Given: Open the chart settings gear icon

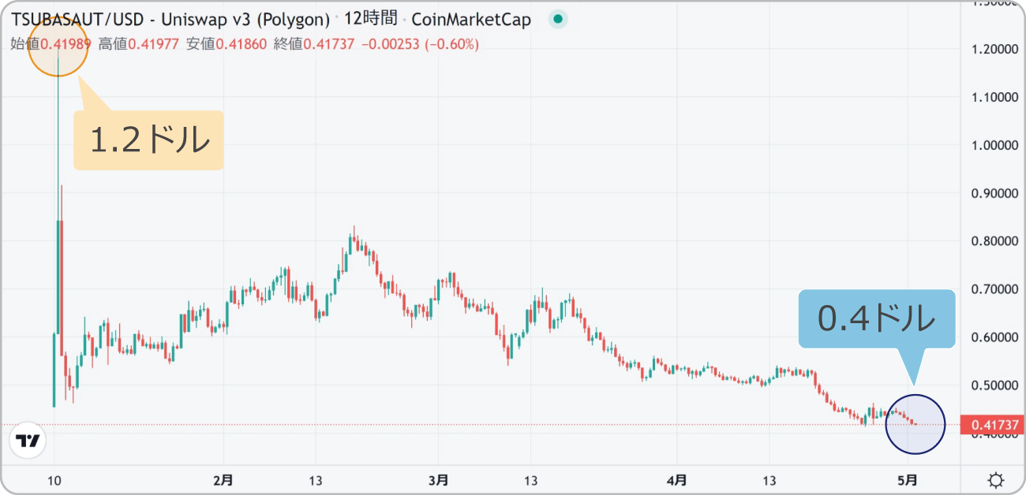Looking at the screenshot, I should (x=995, y=480).
